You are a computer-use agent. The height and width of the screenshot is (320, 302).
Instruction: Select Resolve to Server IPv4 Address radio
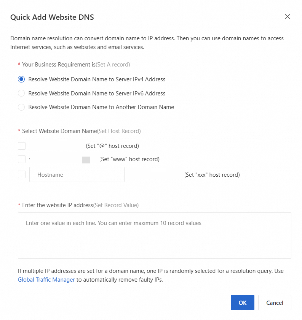click(x=21, y=79)
